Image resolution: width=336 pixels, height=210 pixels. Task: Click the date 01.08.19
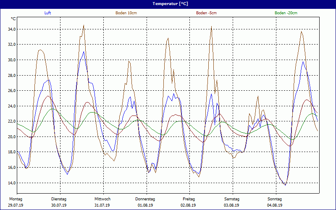[145, 205]
